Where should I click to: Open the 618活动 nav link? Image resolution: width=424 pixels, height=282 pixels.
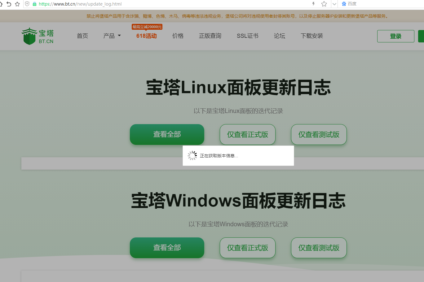(147, 36)
